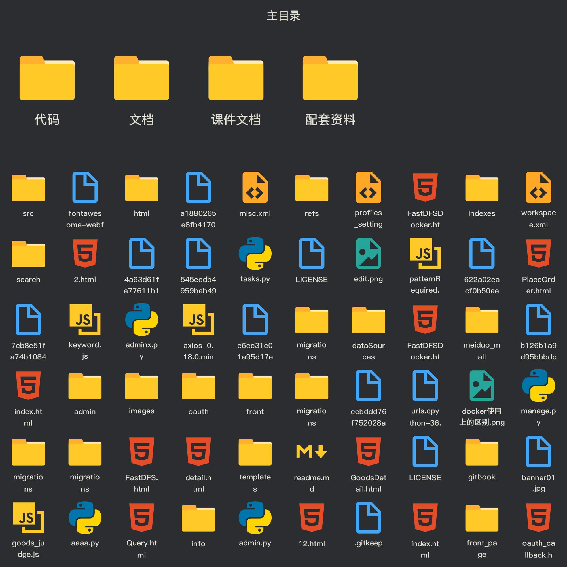Open the front folder
Viewport: 567px width, 567px height.
pyautogui.click(x=255, y=386)
